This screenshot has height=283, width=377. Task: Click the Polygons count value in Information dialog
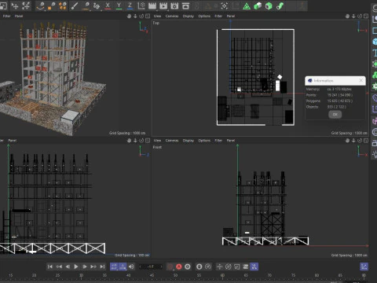tap(340, 101)
